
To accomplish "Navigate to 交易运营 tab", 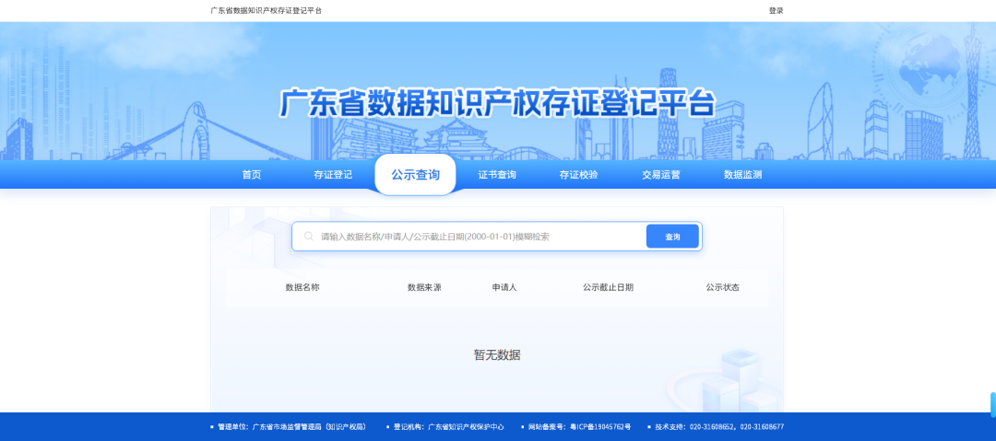I will click(x=661, y=175).
